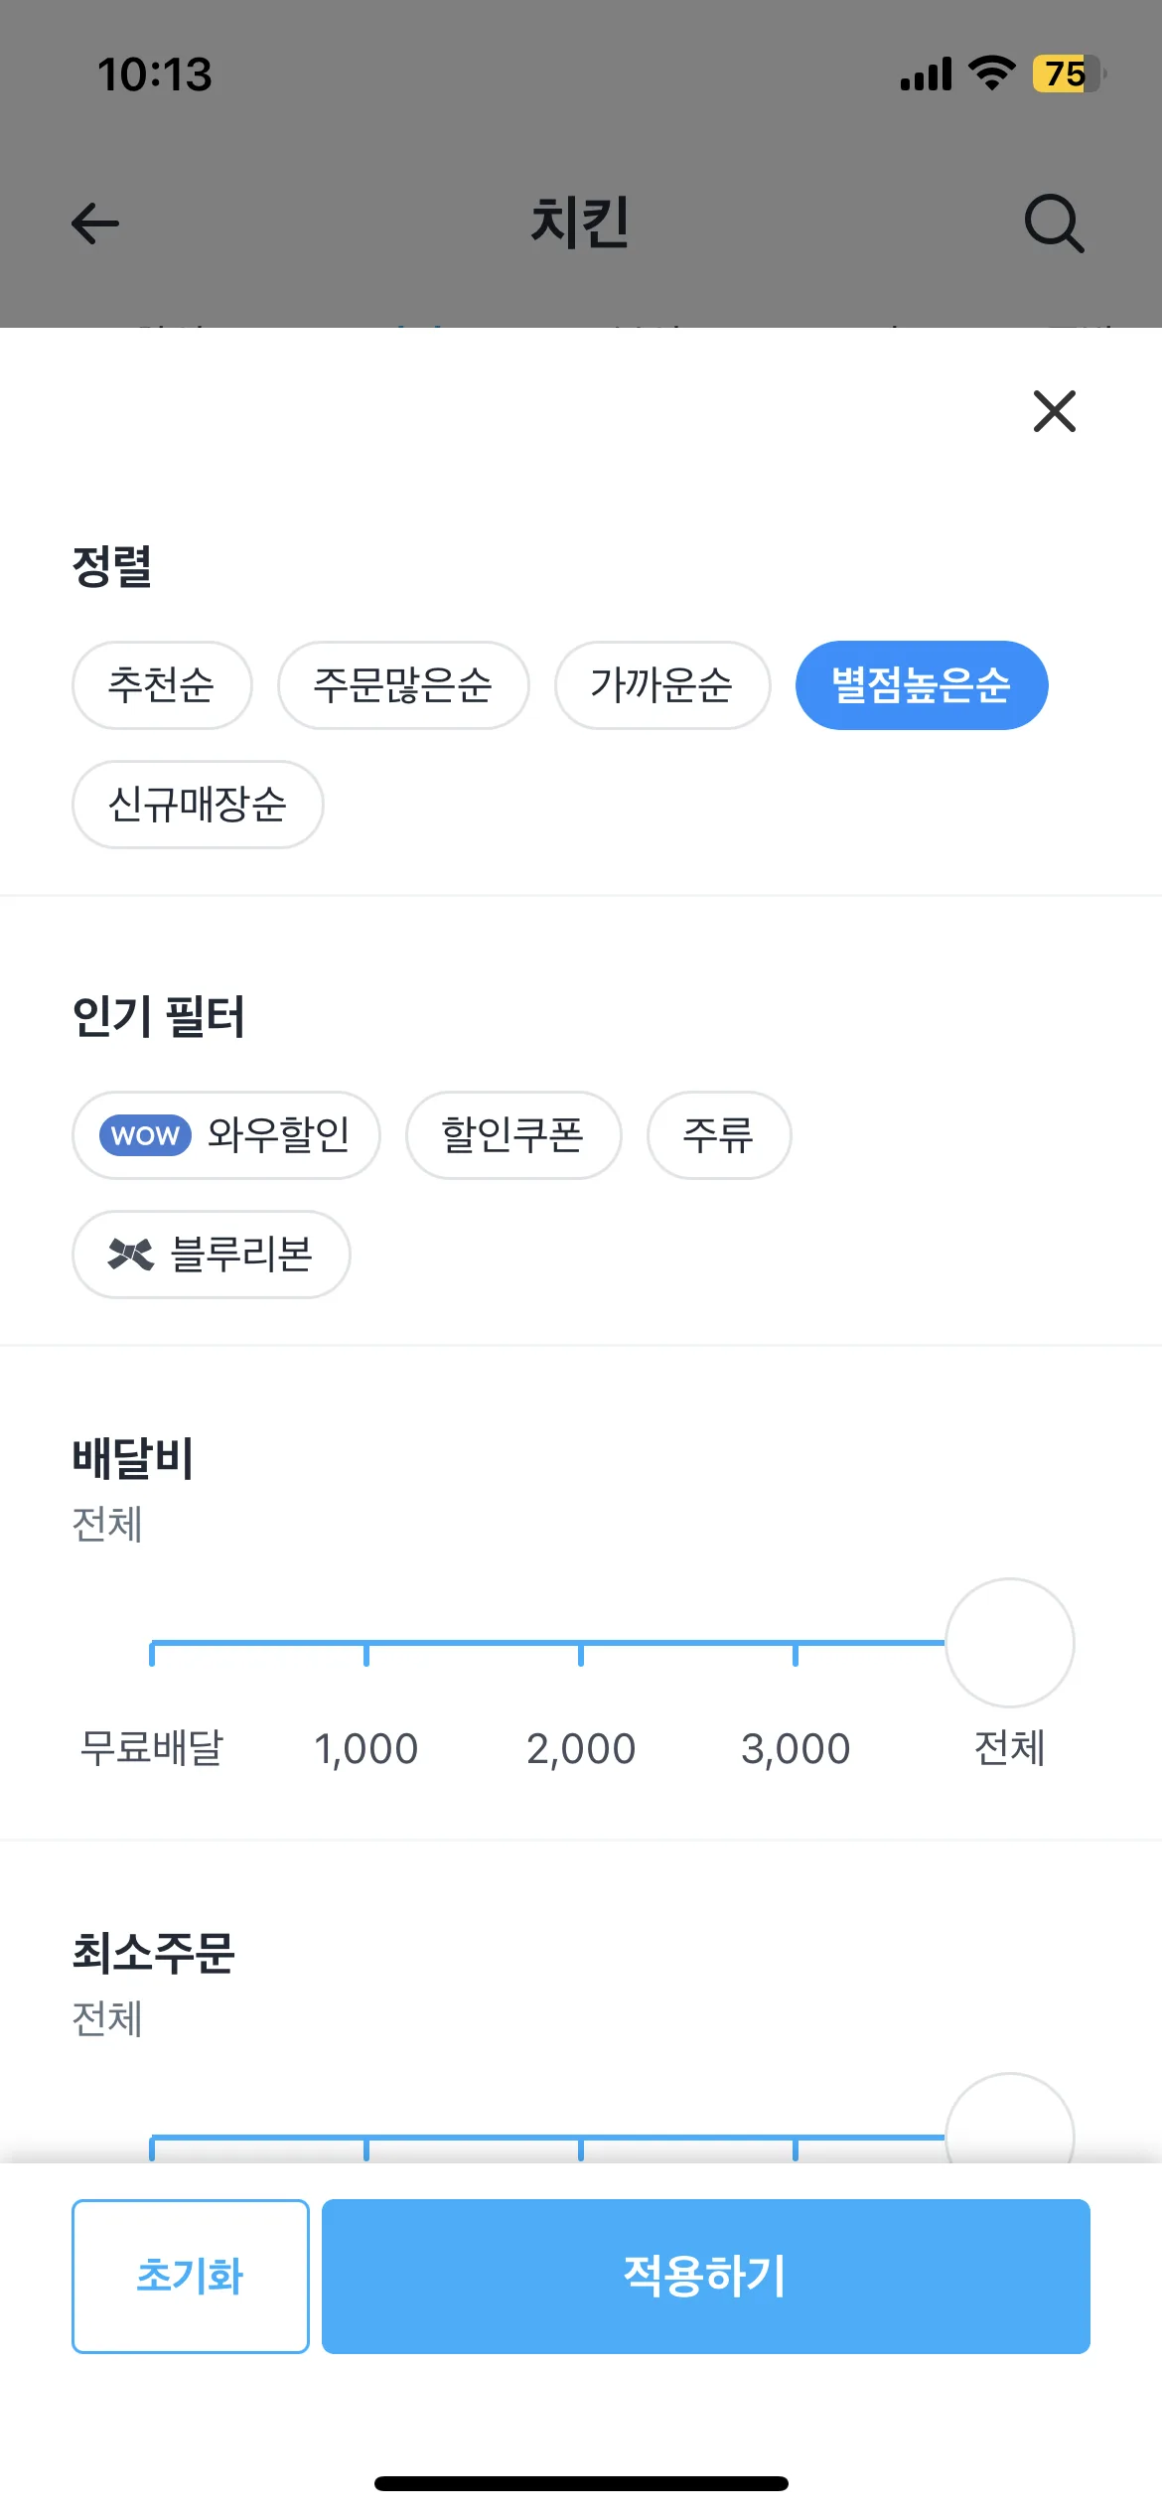The image size is (1162, 2515).
Task: Close the filter sheet with X
Action: click(1054, 411)
